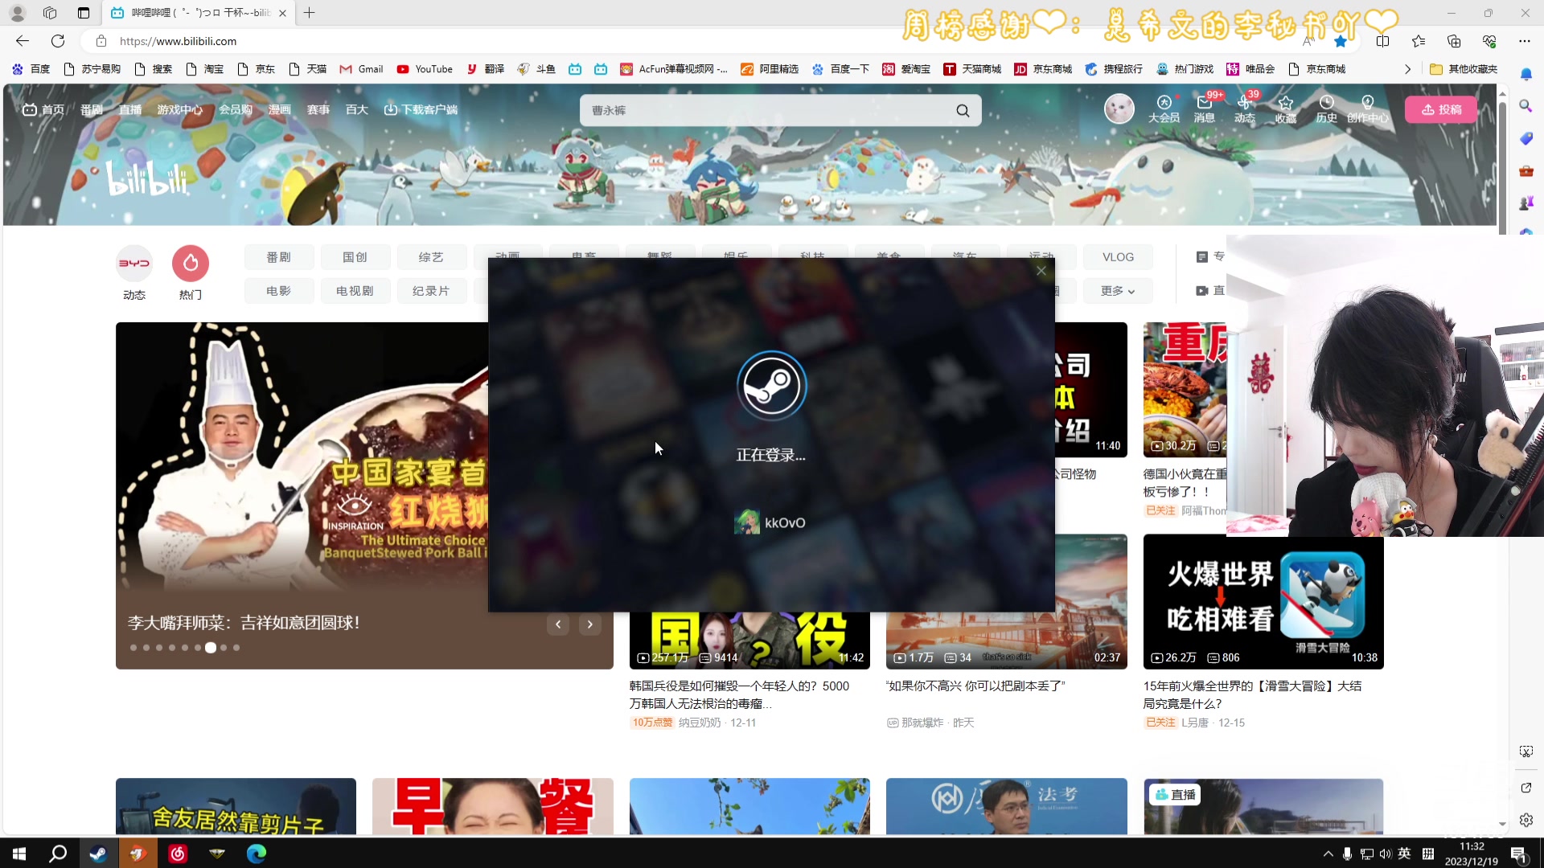This screenshot has height=868, width=1544.
Task: Go back using browser back arrow
Action: point(23,41)
